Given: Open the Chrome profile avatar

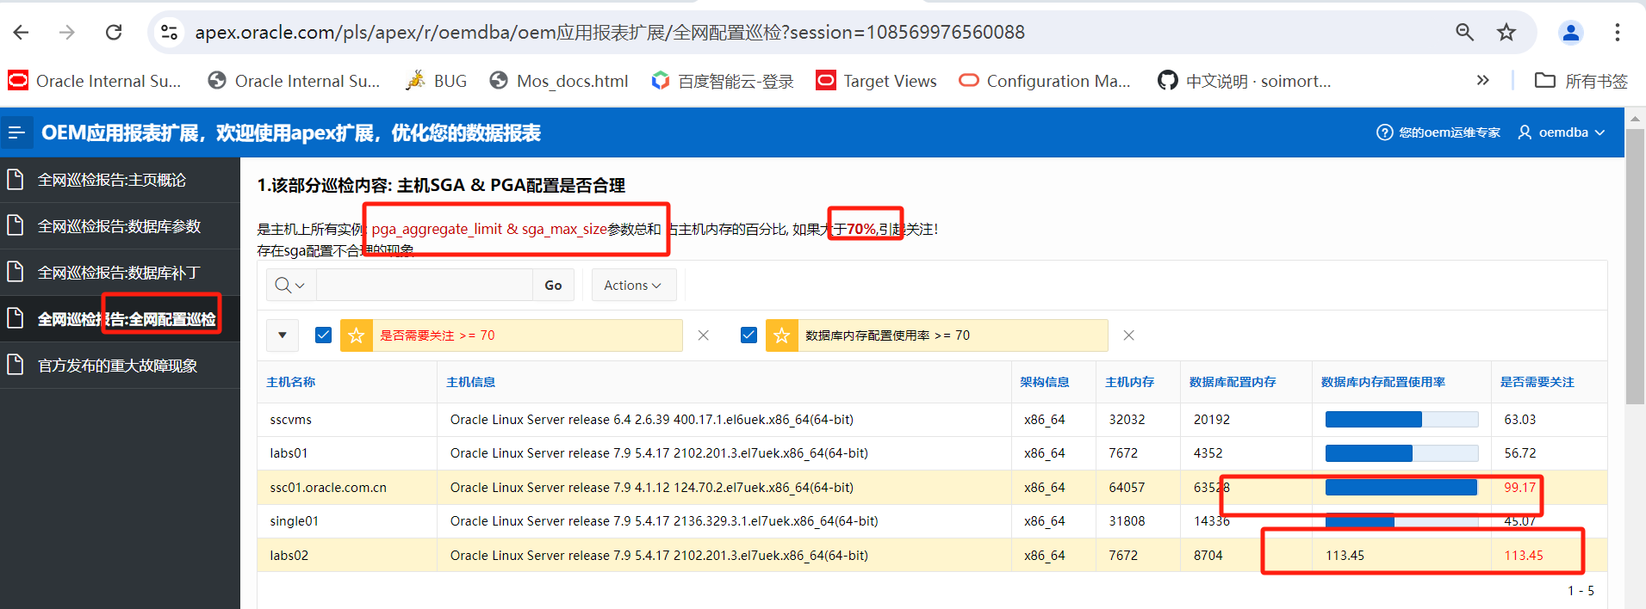Looking at the screenshot, I should click(x=1571, y=33).
